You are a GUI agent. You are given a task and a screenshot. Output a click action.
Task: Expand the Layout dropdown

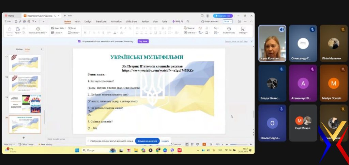(x=57, y=33)
